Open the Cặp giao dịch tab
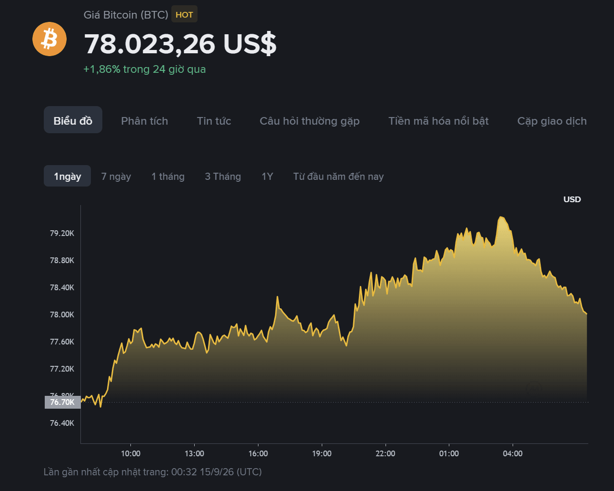Screen dimensions: 614x491 coord(552,121)
